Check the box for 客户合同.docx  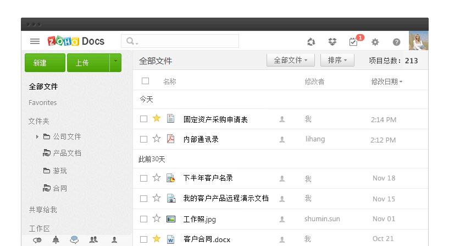click(x=144, y=239)
